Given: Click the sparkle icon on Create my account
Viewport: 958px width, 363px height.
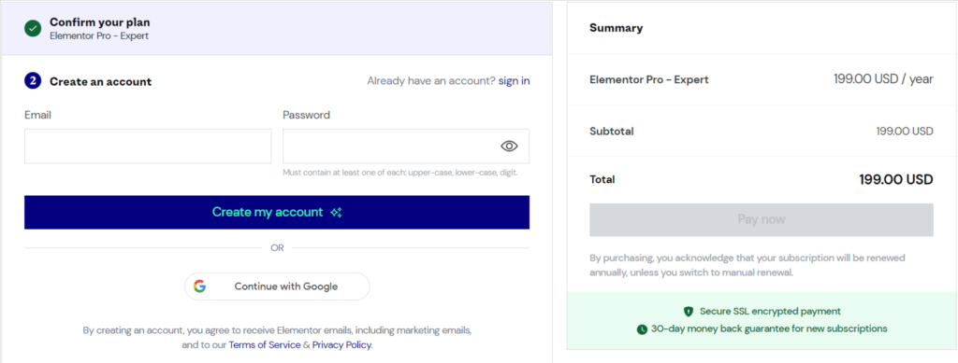Looking at the screenshot, I should [336, 213].
